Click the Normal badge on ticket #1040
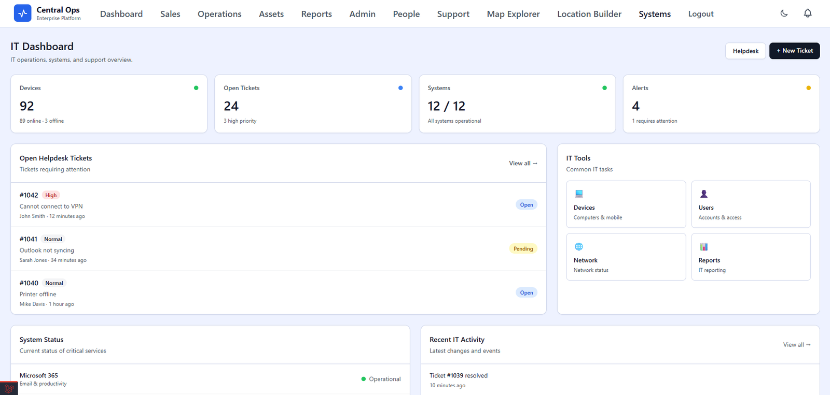The height and width of the screenshot is (395, 830). pos(54,283)
